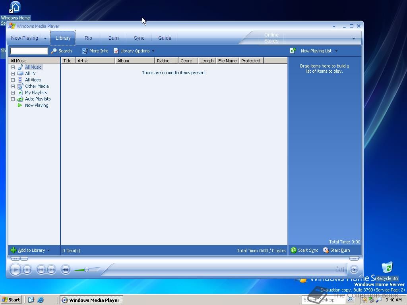
Task: Click the Play button in playback controls
Action: 16,270
